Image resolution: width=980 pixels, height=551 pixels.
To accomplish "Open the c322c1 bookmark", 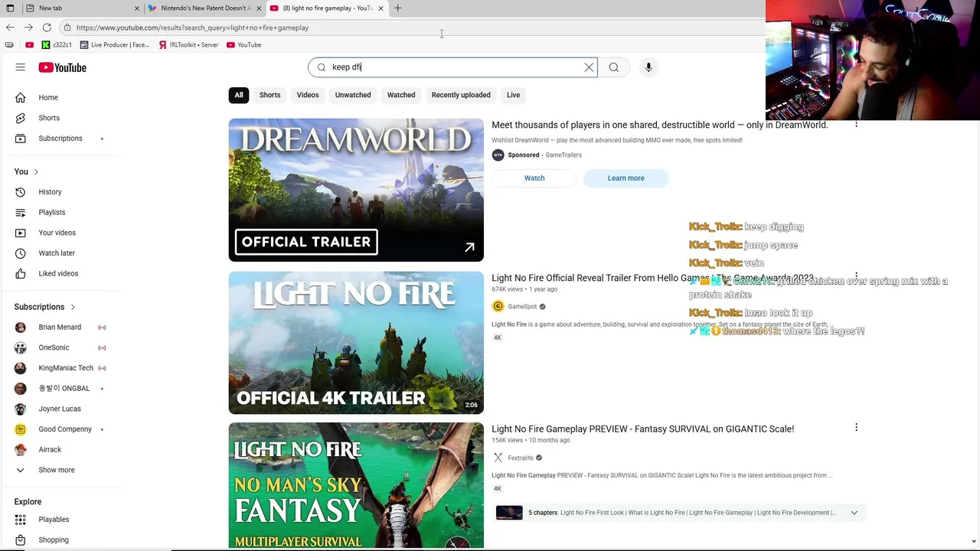I will pyautogui.click(x=57, y=45).
